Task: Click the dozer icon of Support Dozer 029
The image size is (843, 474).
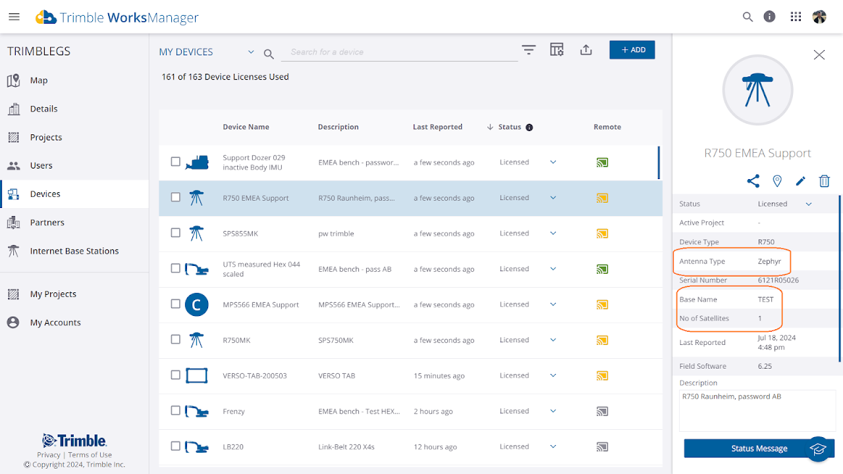Action: tap(197, 162)
